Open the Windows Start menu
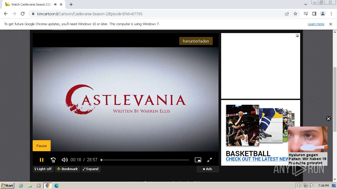This screenshot has height=189, width=337. tap(7, 186)
